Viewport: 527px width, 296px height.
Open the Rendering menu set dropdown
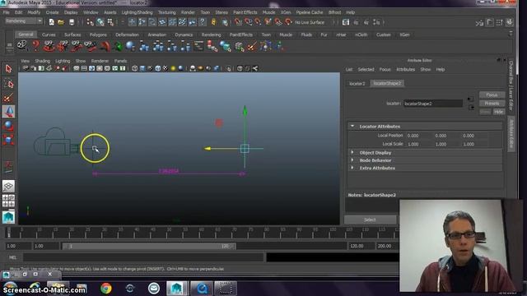point(24,21)
